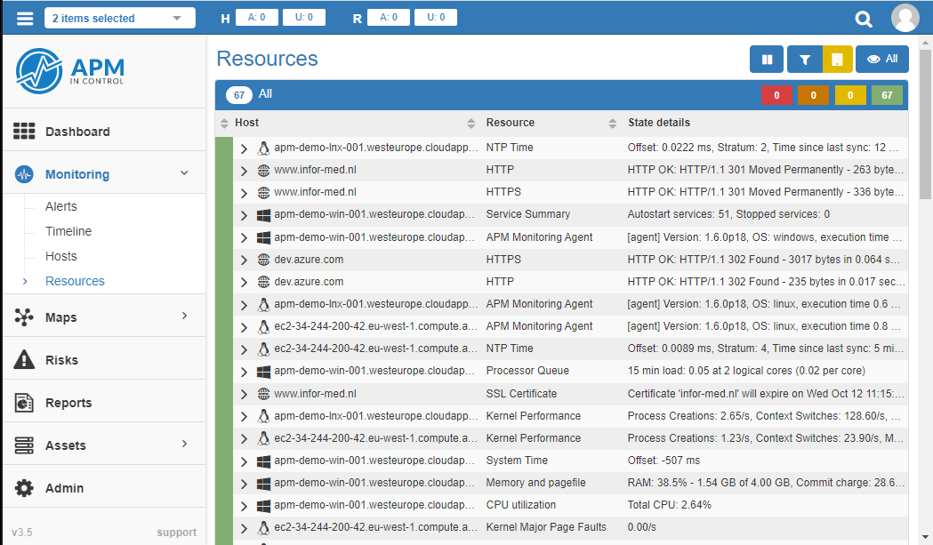Screen dimensions: 933x545
Task: Click the filter funnel icon button
Action: coord(804,60)
